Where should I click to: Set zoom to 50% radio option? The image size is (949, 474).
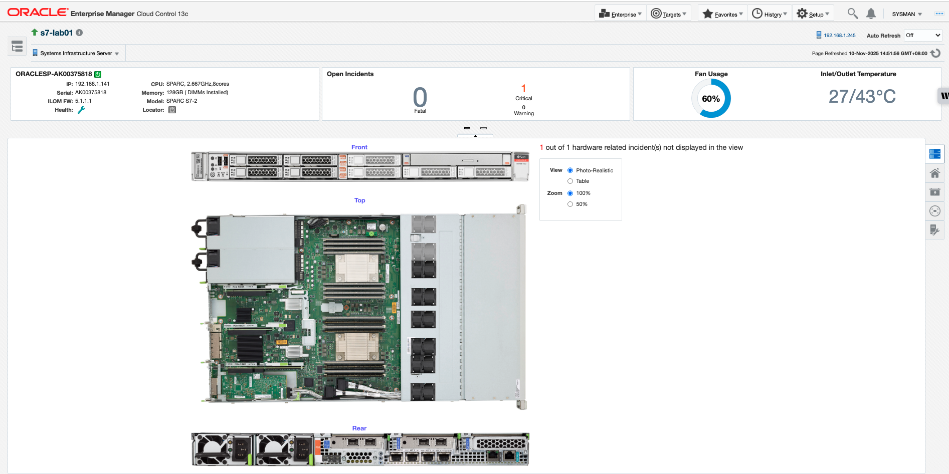[x=570, y=204]
